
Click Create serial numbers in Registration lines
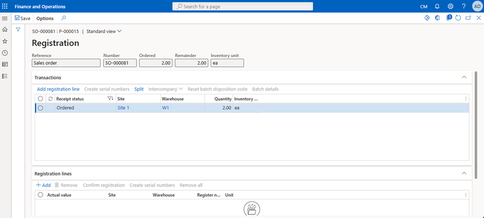152,185
